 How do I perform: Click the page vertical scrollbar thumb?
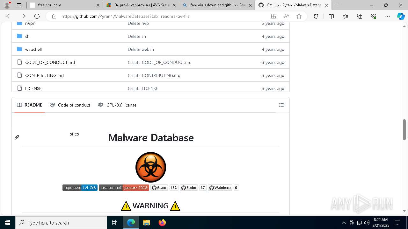pos(404,130)
